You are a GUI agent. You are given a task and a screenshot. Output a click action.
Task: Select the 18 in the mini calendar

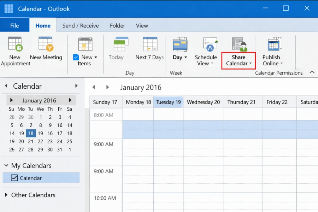[x=30, y=133]
